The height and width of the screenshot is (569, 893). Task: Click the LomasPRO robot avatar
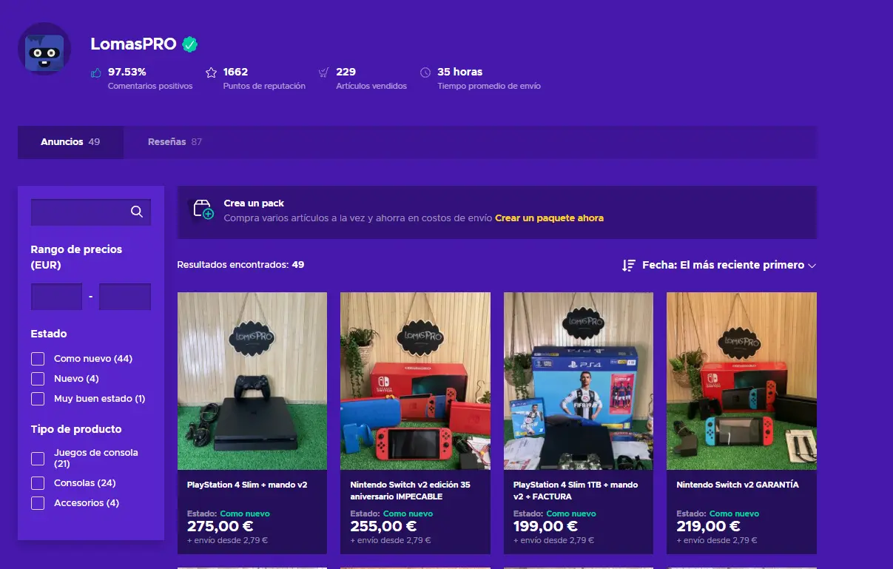(x=44, y=49)
